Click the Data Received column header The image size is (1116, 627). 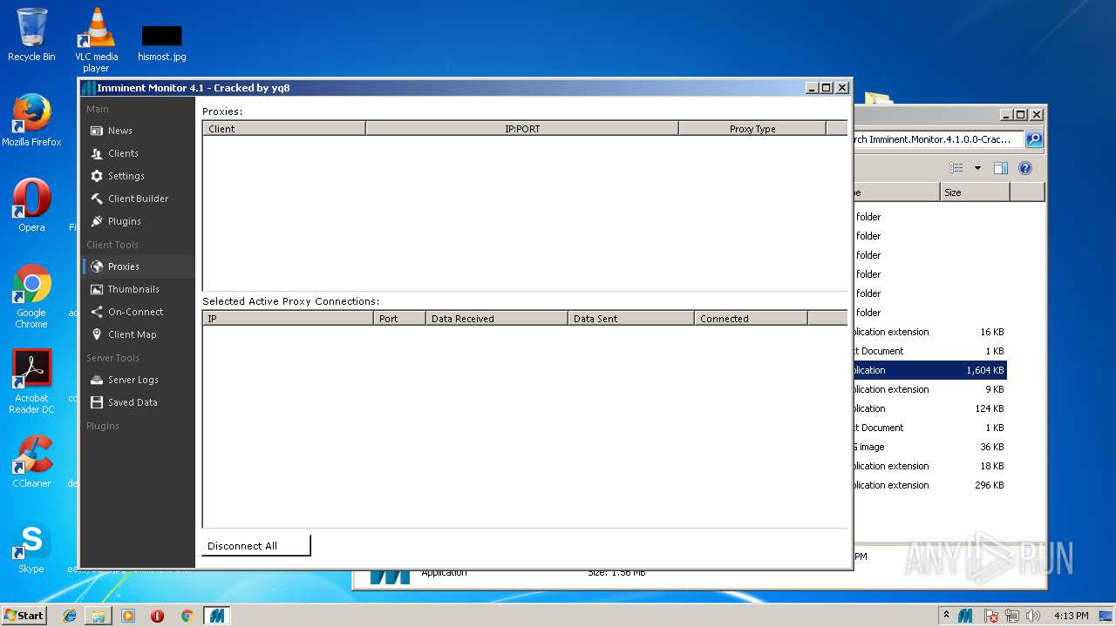[x=497, y=319]
